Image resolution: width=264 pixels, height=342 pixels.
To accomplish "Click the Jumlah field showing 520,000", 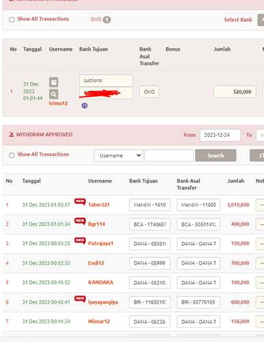I will 235,92.
